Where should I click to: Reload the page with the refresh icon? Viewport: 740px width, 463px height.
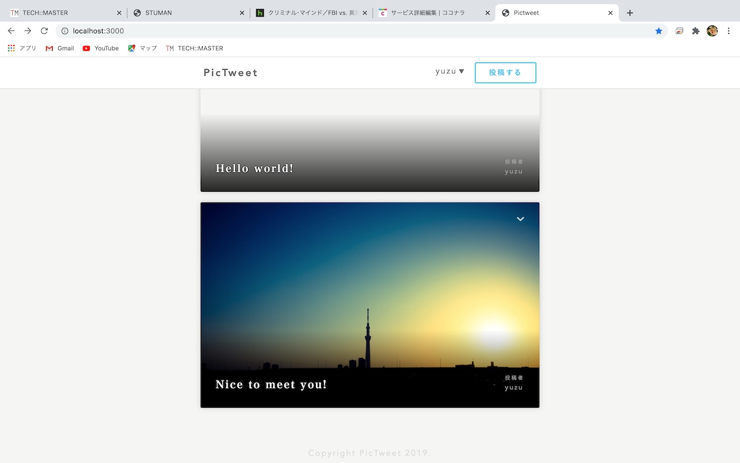point(44,31)
